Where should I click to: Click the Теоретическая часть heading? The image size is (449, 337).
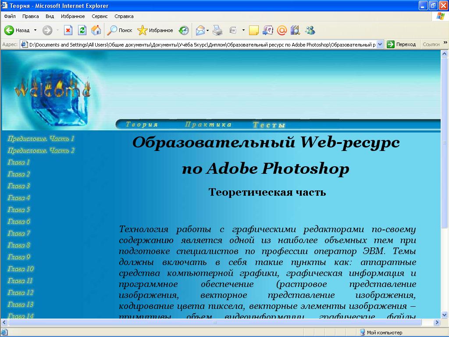tap(267, 192)
